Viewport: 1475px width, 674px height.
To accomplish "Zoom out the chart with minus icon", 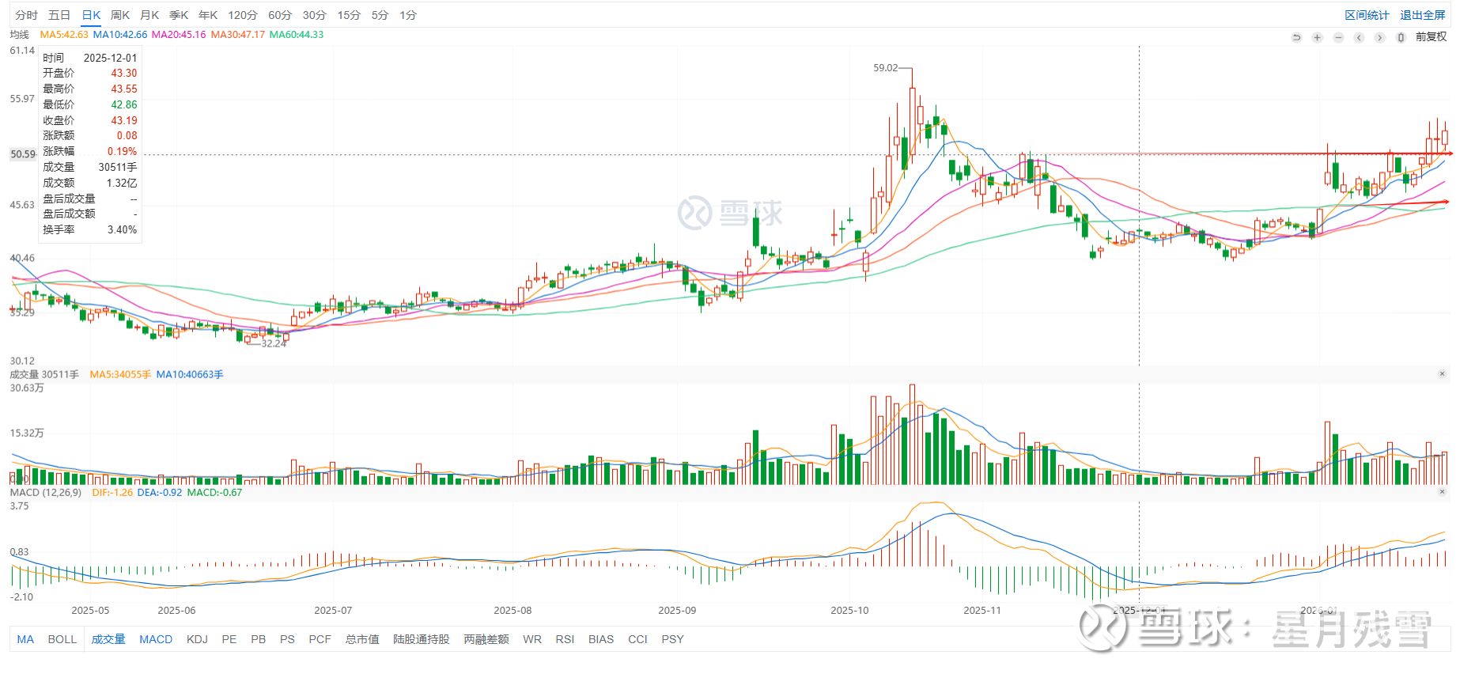I will coord(1338,37).
